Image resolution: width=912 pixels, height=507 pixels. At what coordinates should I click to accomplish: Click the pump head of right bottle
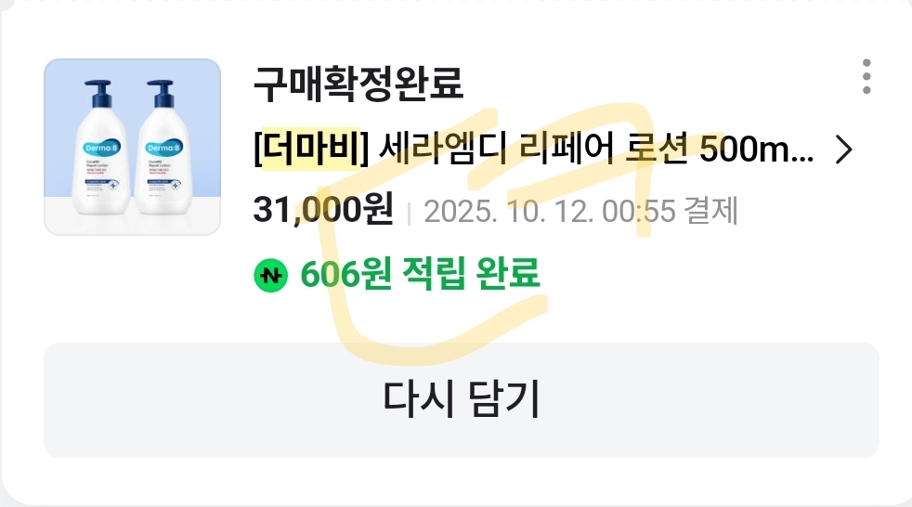(x=161, y=93)
